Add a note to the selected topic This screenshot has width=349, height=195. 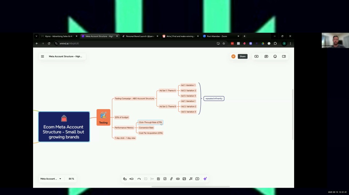pyautogui.click(x=159, y=179)
